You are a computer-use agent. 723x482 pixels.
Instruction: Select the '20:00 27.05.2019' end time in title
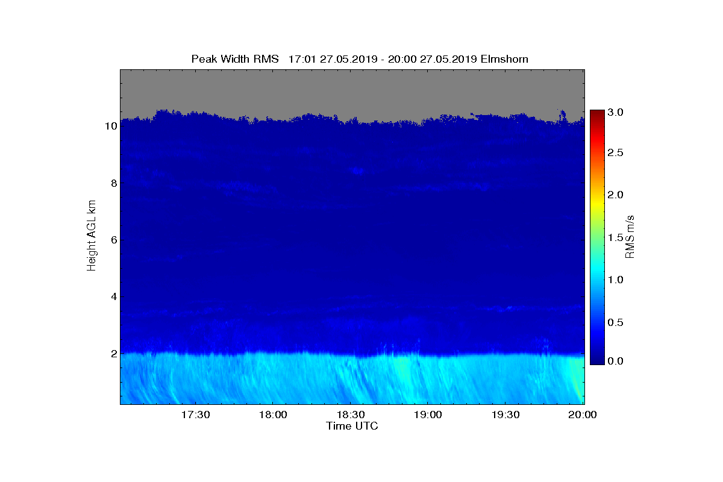point(432,58)
